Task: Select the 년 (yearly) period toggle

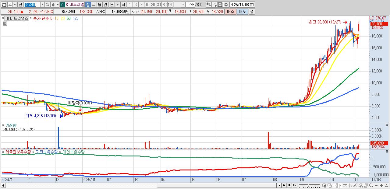Action: click(105, 5)
